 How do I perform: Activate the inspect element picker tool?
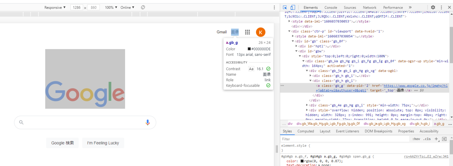click(285, 7)
